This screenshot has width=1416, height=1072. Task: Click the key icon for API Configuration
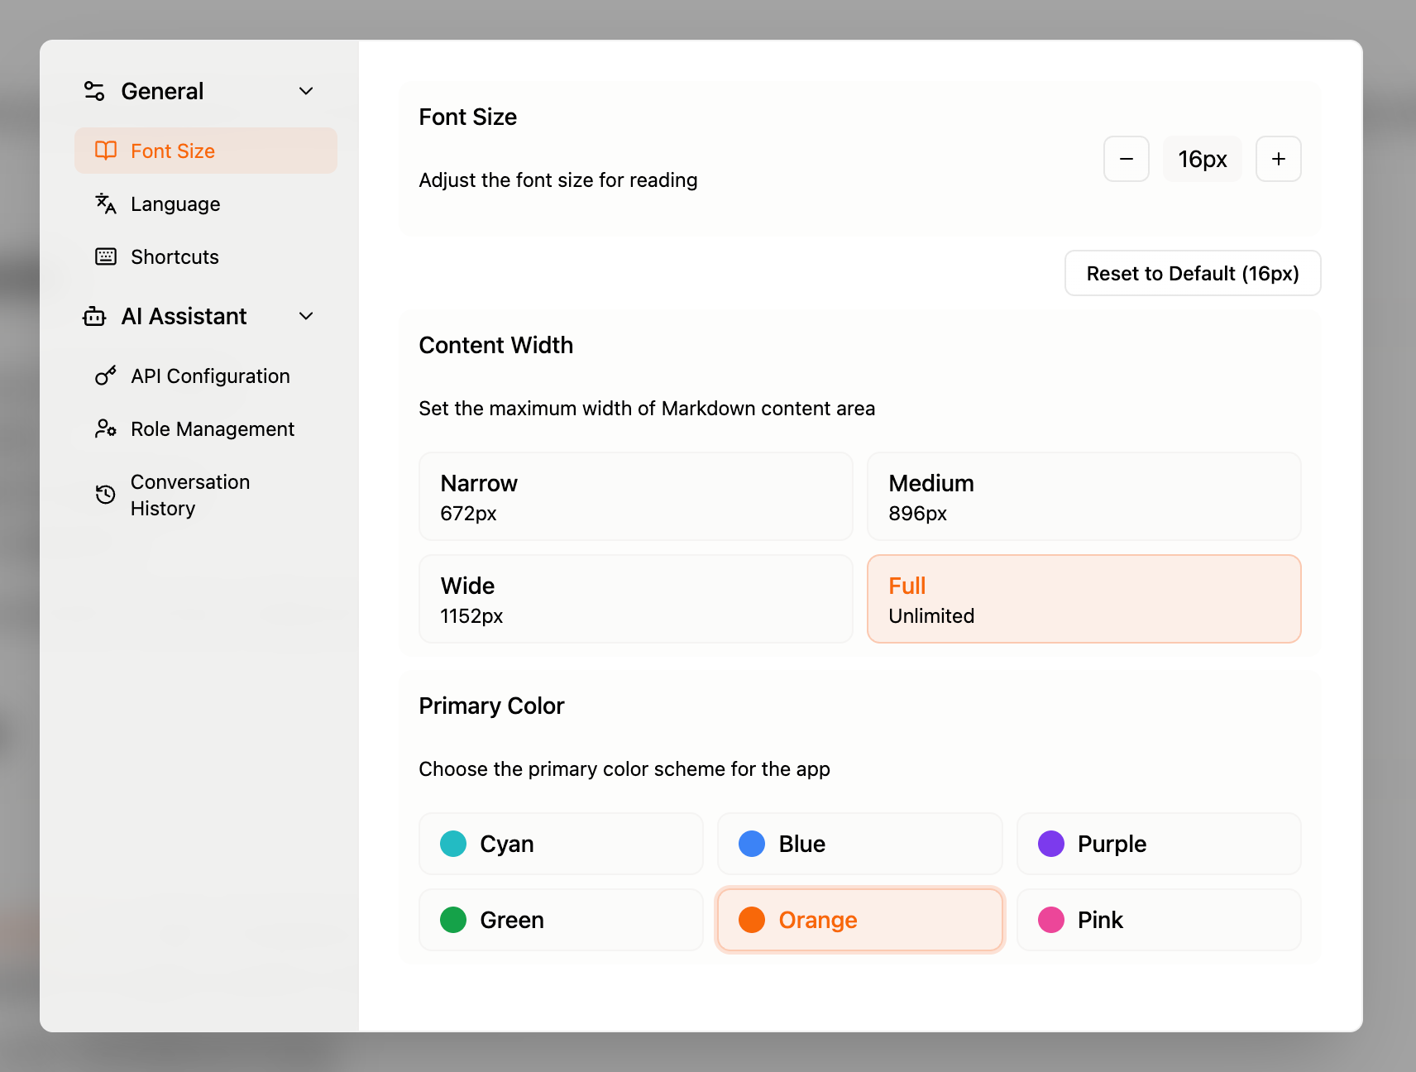106,376
